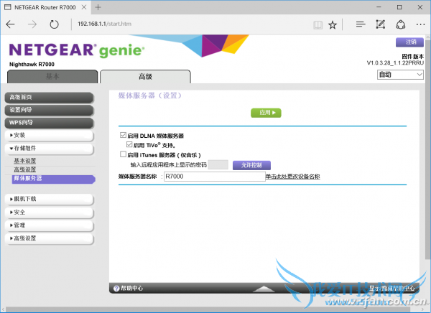The image size is (431, 313).
Task: Switch to the 高级 tab
Action: [145, 76]
